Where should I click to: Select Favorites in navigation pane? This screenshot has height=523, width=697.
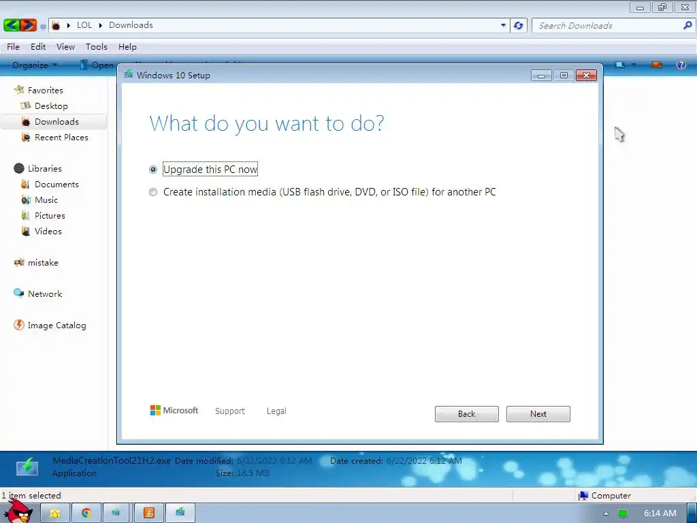(x=38, y=91)
